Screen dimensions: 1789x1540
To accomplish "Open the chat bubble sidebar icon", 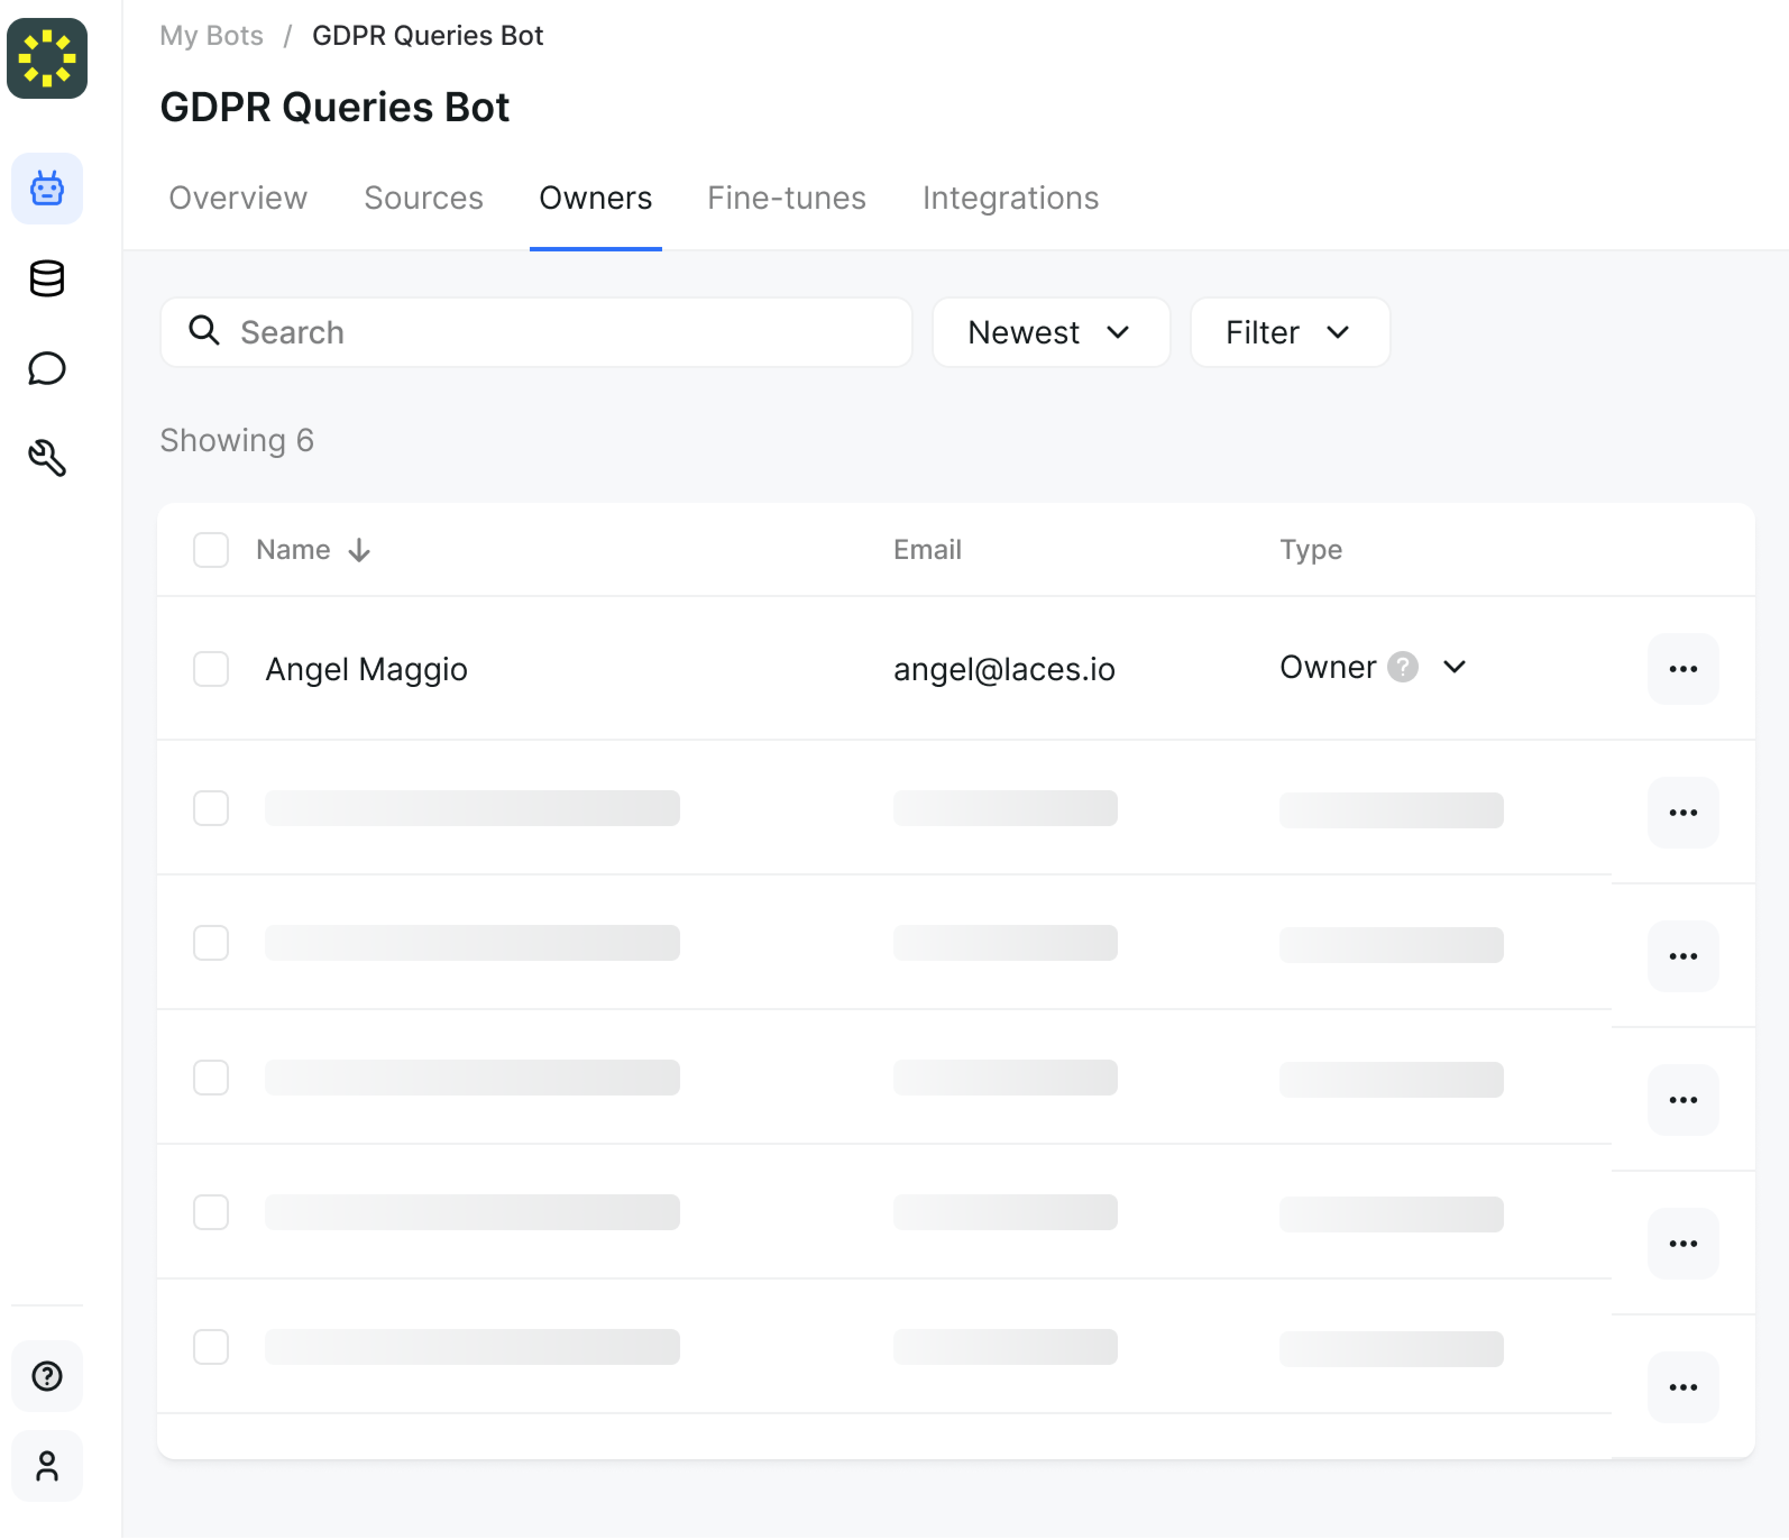I will [x=47, y=369].
